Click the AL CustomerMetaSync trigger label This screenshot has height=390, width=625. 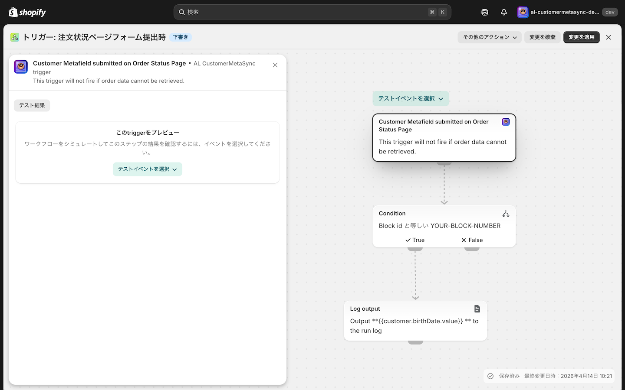pyautogui.click(x=144, y=68)
